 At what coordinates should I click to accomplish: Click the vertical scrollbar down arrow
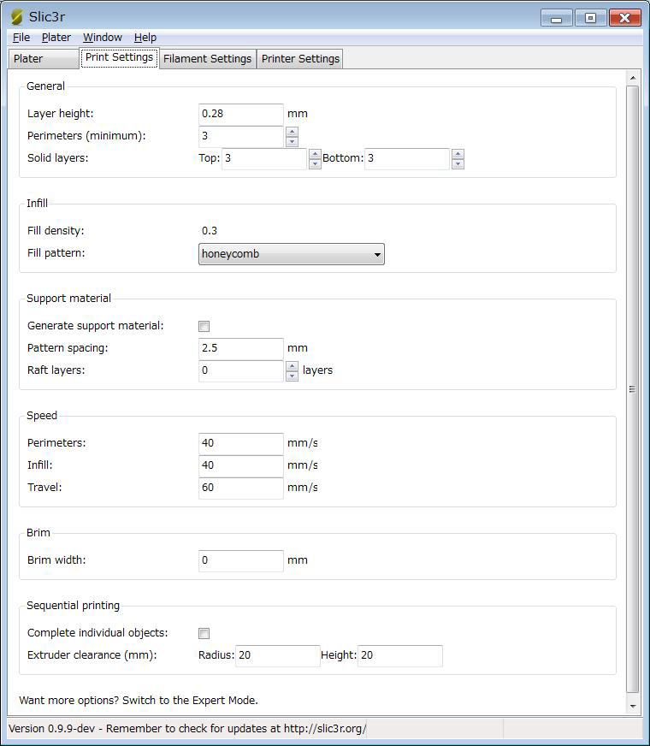click(x=632, y=707)
